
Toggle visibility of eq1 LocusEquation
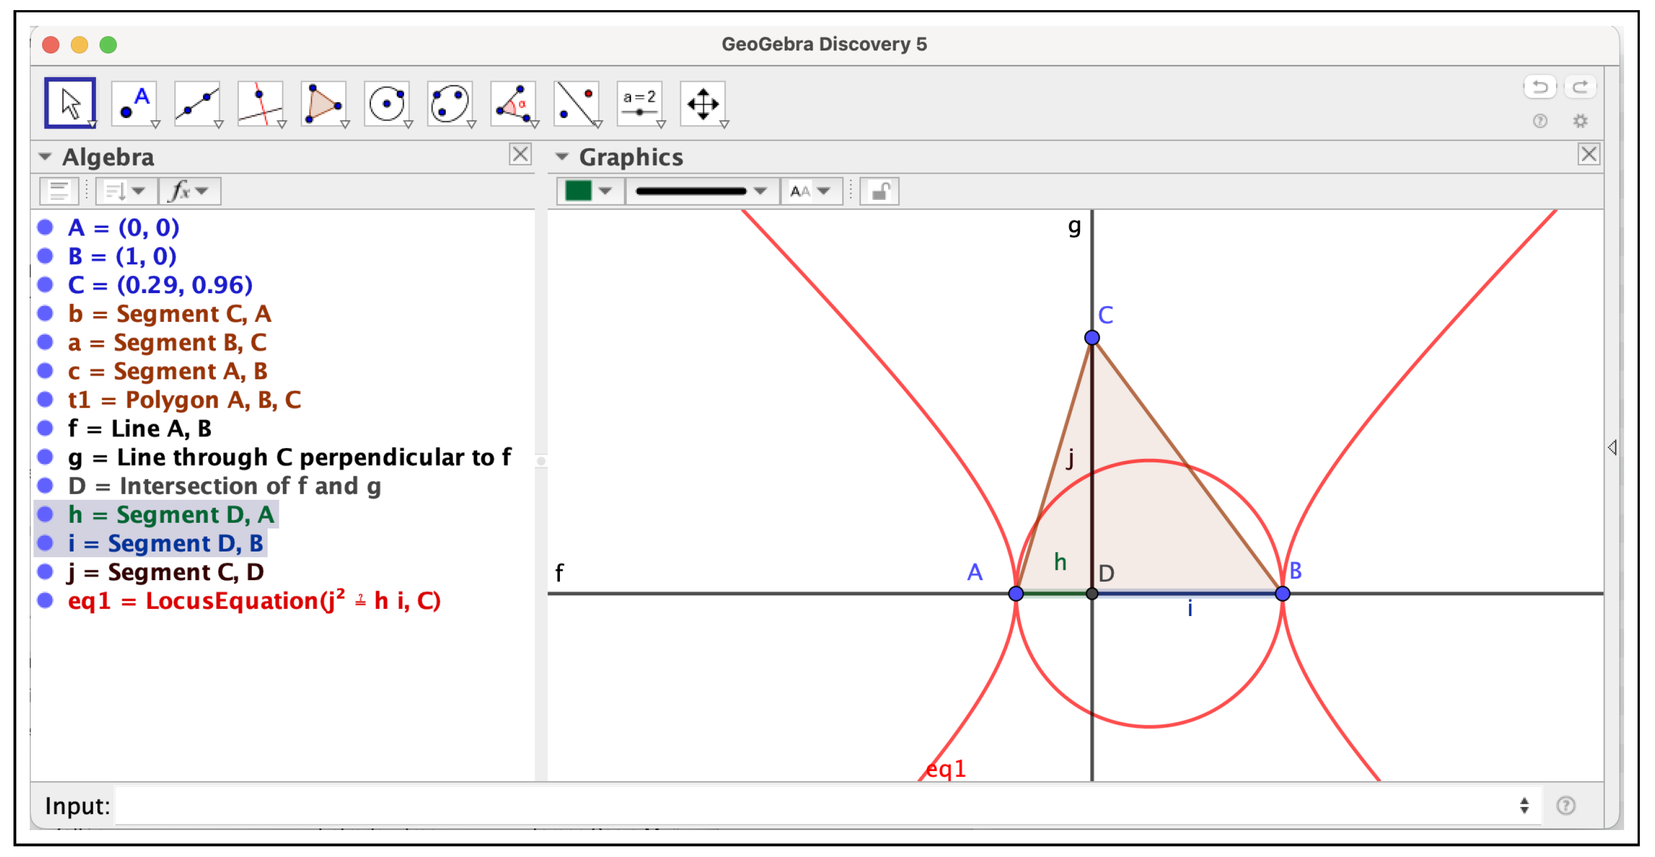click(45, 601)
